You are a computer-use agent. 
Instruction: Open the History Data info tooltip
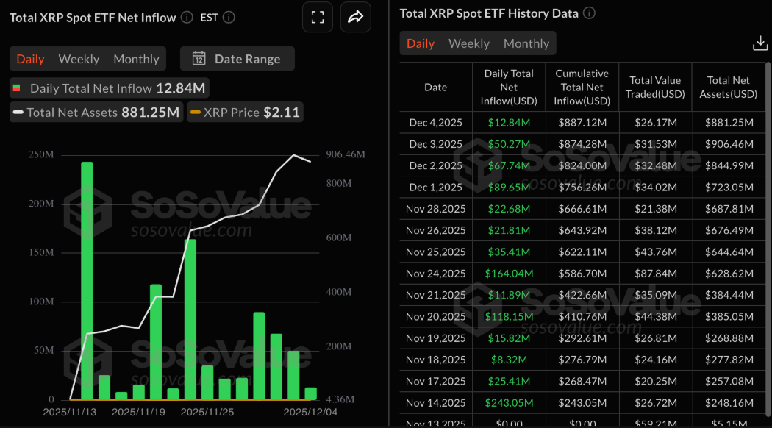pos(588,13)
